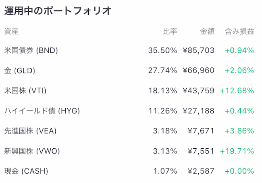262x183 pixels.
Task: Select the 先進国株 (VEA) asset name
Action: [30, 131]
